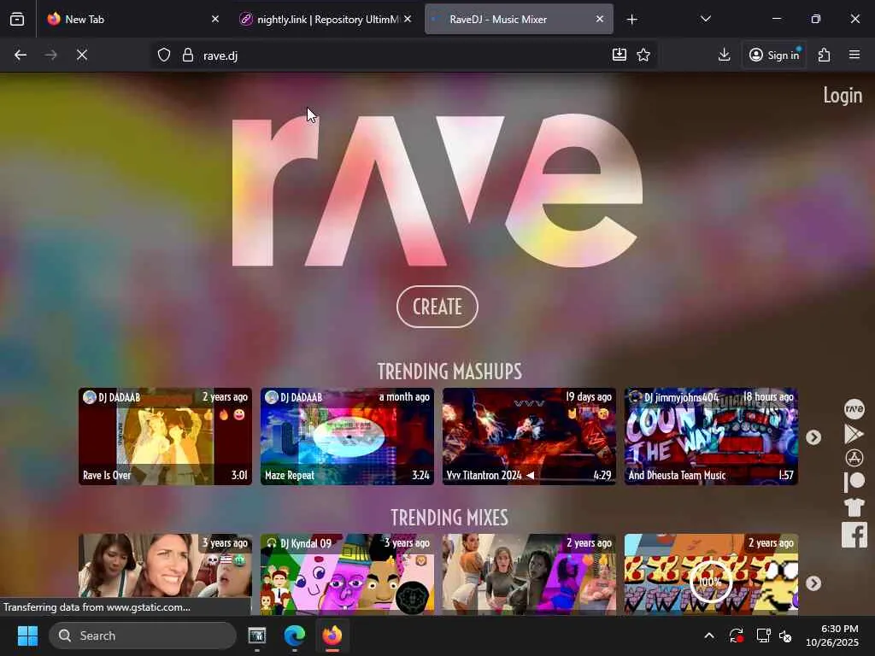
Task: Stop loading the page
Action: 82,55
